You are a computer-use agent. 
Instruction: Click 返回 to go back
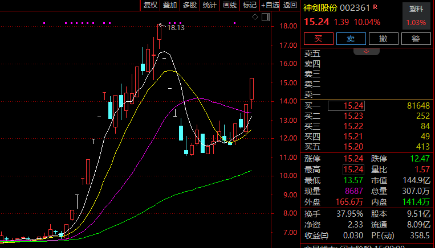point(290,5)
